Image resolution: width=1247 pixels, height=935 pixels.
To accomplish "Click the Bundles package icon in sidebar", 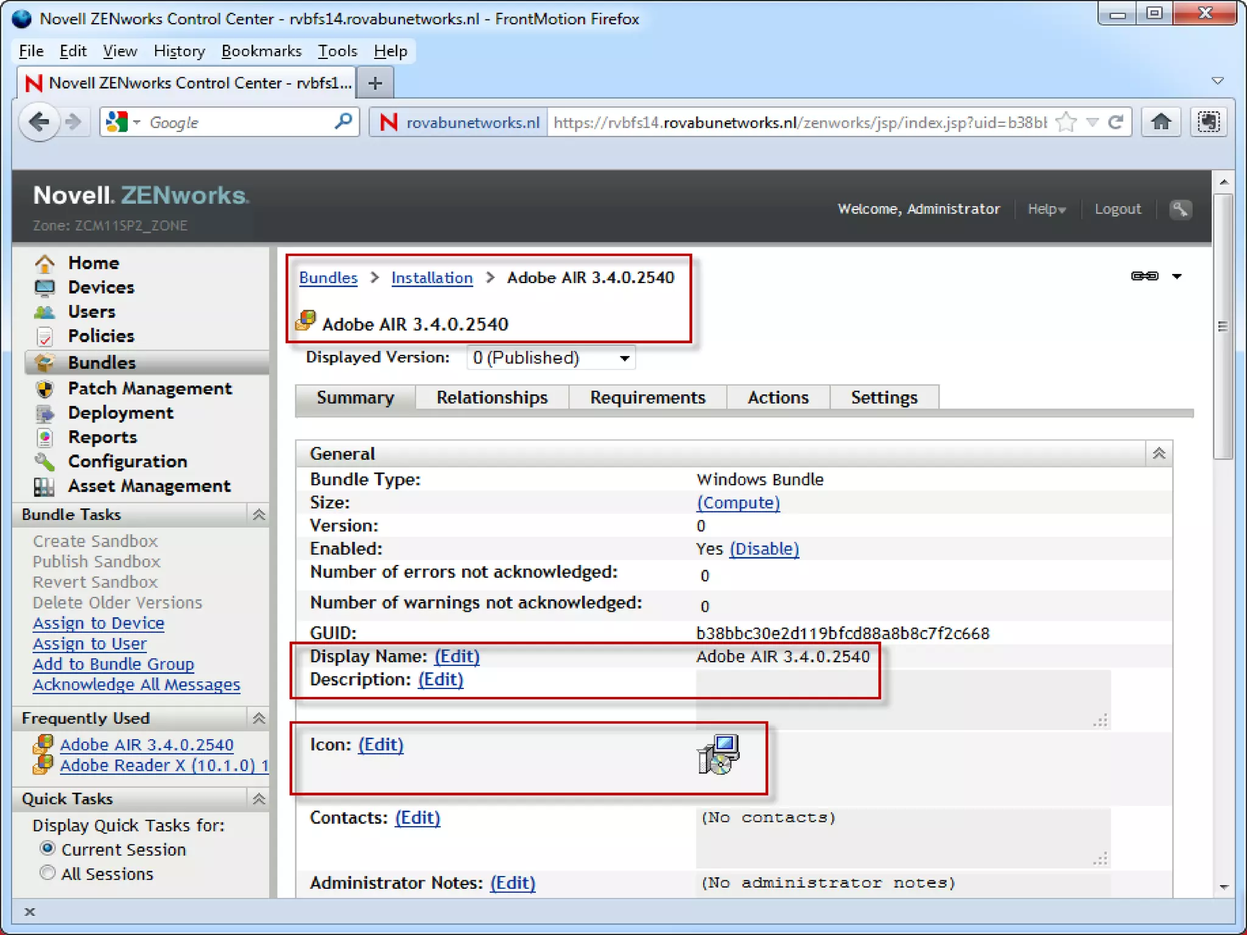I will [44, 362].
